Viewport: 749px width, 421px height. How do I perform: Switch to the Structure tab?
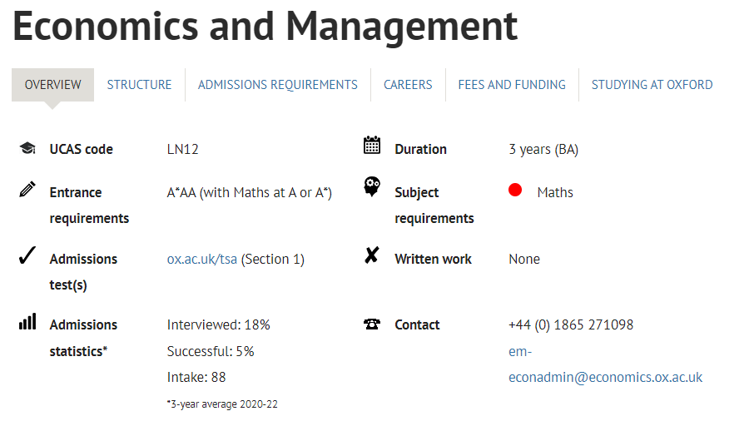[x=139, y=85]
